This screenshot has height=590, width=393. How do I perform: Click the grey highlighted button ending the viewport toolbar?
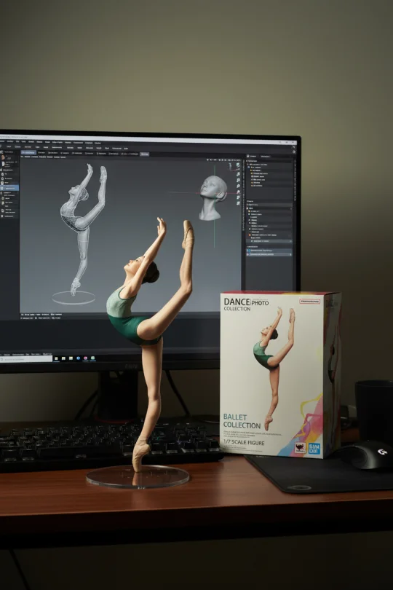coord(144,154)
